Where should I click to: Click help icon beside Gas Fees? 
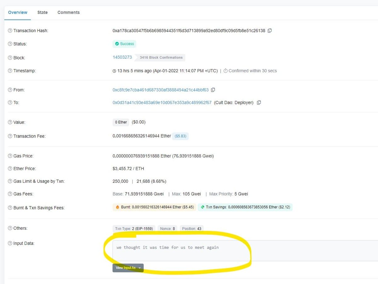click(10, 194)
